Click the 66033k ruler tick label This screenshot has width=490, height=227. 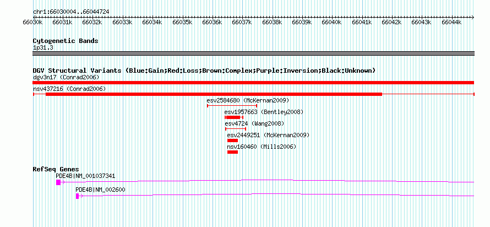click(122, 22)
